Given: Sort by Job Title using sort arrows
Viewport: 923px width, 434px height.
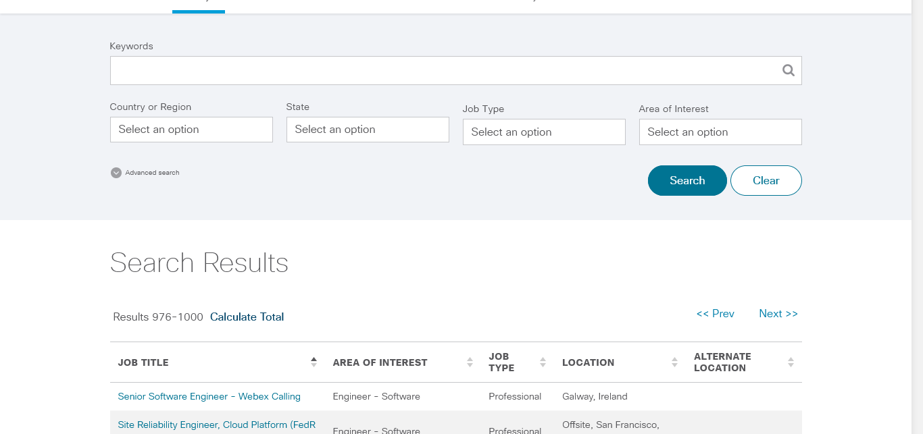Looking at the screenshot, I should 314,362.
